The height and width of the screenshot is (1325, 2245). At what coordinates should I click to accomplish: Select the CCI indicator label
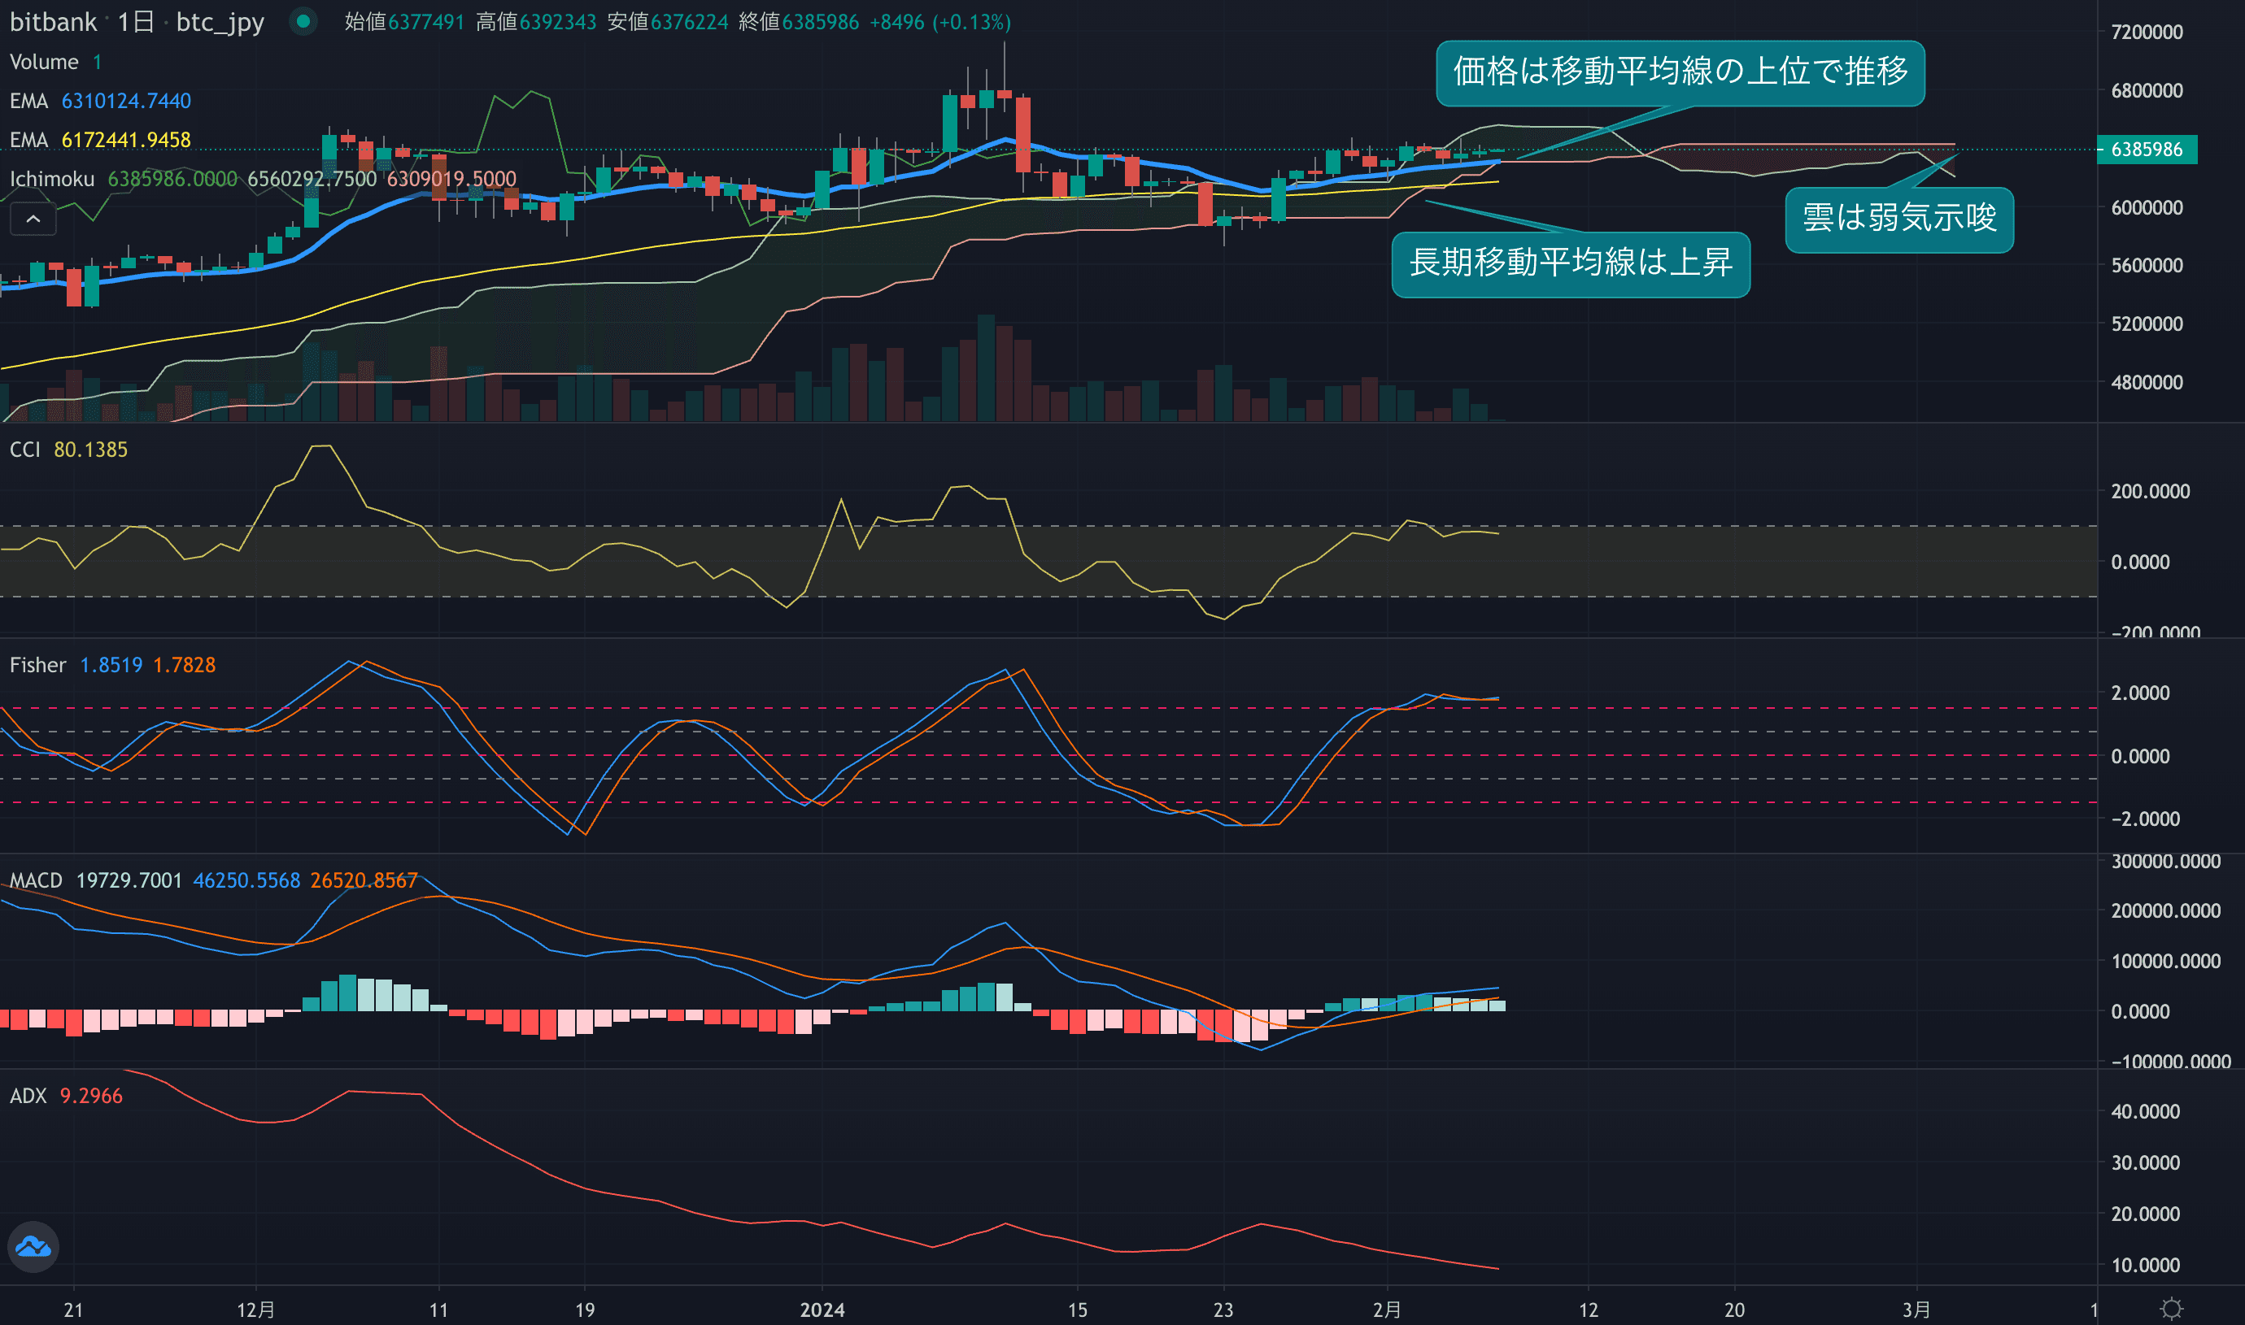click(x=25, y=449)
